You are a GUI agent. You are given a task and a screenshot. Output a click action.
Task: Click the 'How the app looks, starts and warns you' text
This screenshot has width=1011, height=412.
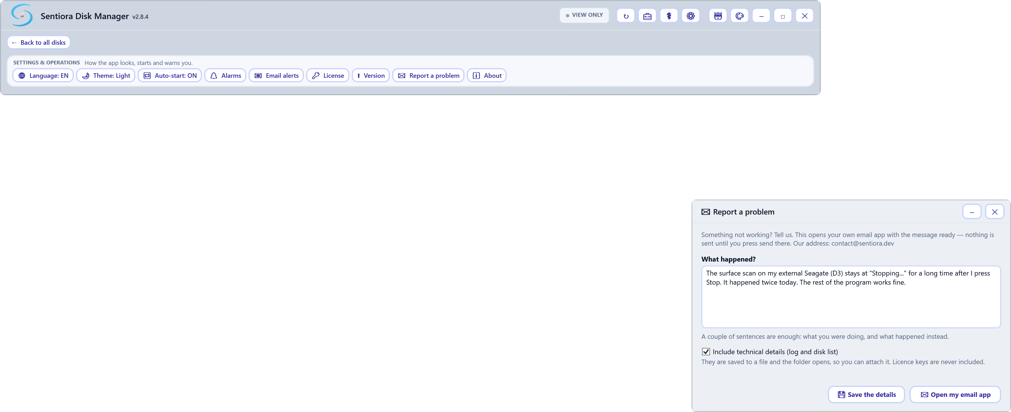(138, 63)
